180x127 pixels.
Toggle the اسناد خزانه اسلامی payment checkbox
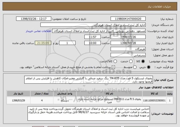coord(113,67)
